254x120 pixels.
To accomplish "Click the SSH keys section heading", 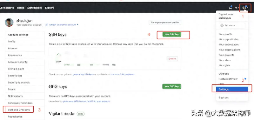I will point(58,35).
